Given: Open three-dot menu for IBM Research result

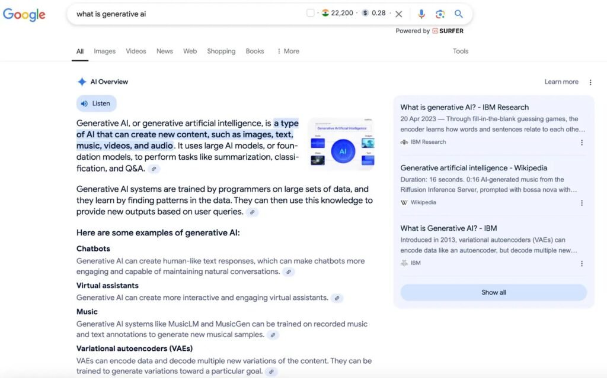Looking at the screenshot, I should pyautogui.click(x=582, y=143).
